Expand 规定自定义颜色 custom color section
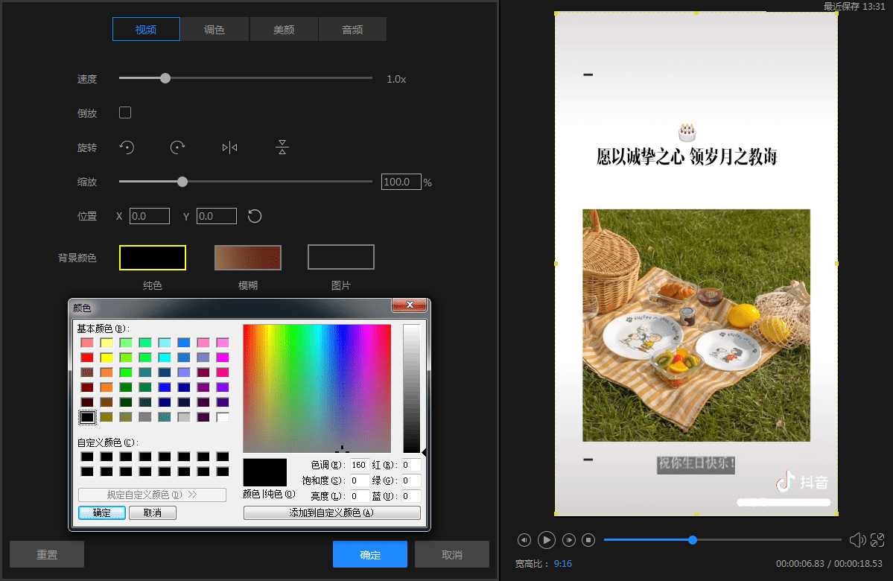This screenshot has width=893, height=581. point(152,495)
